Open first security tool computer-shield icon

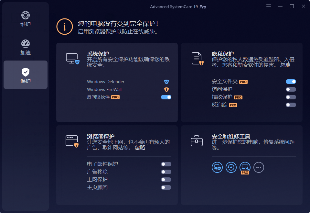point(217,167)
